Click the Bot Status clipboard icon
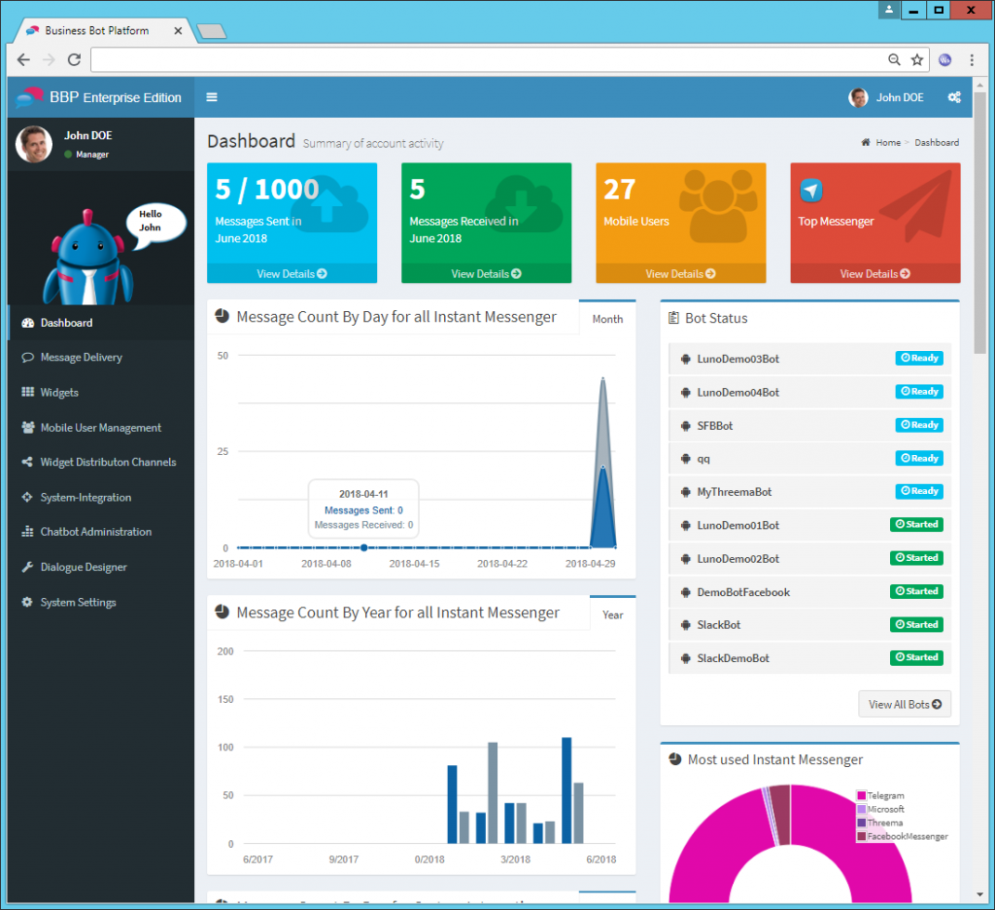The width and height of the screenshot is (995, 910). click(673, 318)
